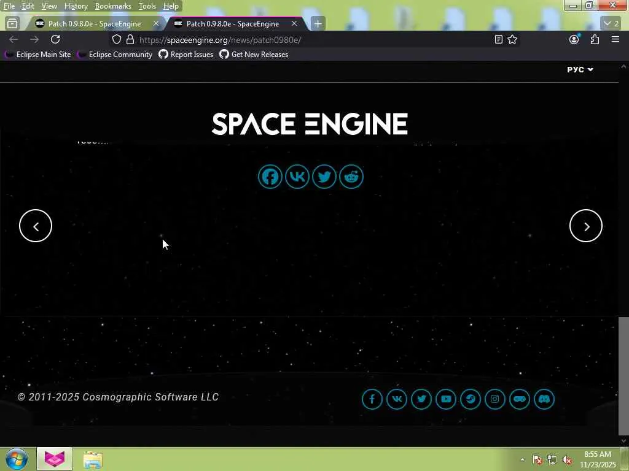Share article on Facebook
Image resolution: width=629 pixels, height=471 pixels.
(270, 177)
